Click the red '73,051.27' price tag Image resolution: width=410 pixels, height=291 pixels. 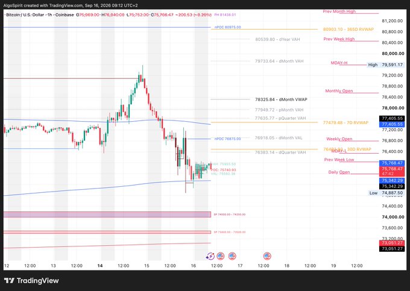(392, 243)
